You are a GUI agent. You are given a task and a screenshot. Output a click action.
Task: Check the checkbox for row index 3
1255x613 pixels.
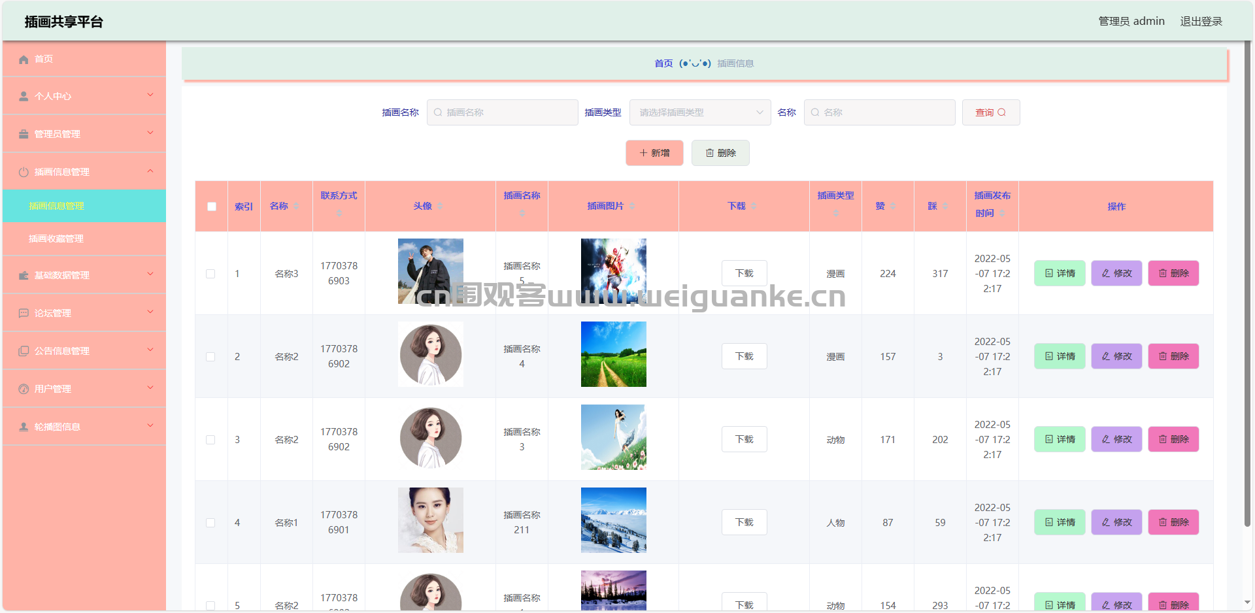[210, 440]
